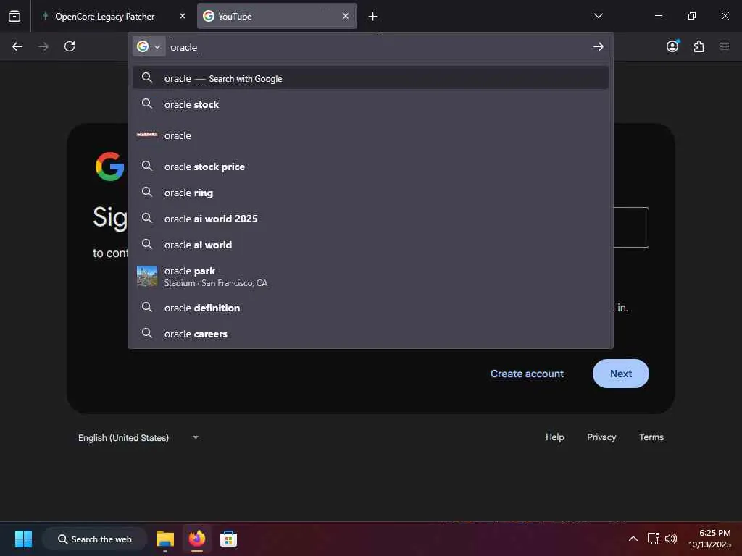Image resolution: width=742 pixels, height=556 pixels.
Task: Reload the current page
Action: 70,46
